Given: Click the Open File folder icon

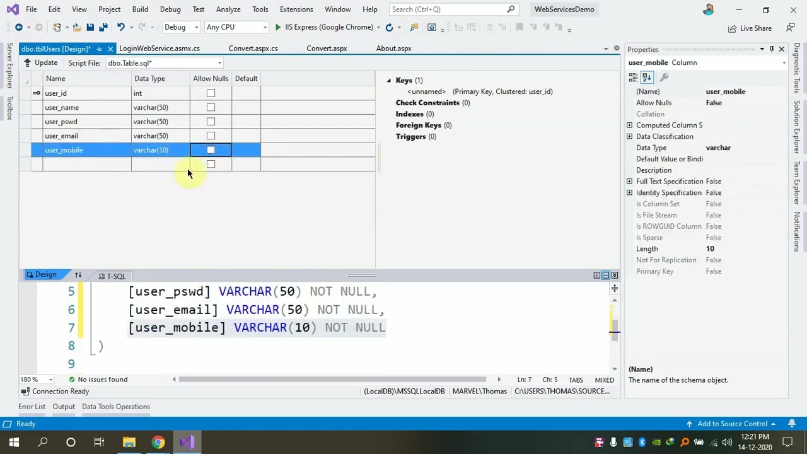Looking at the screenshot, I should [76, 27].
